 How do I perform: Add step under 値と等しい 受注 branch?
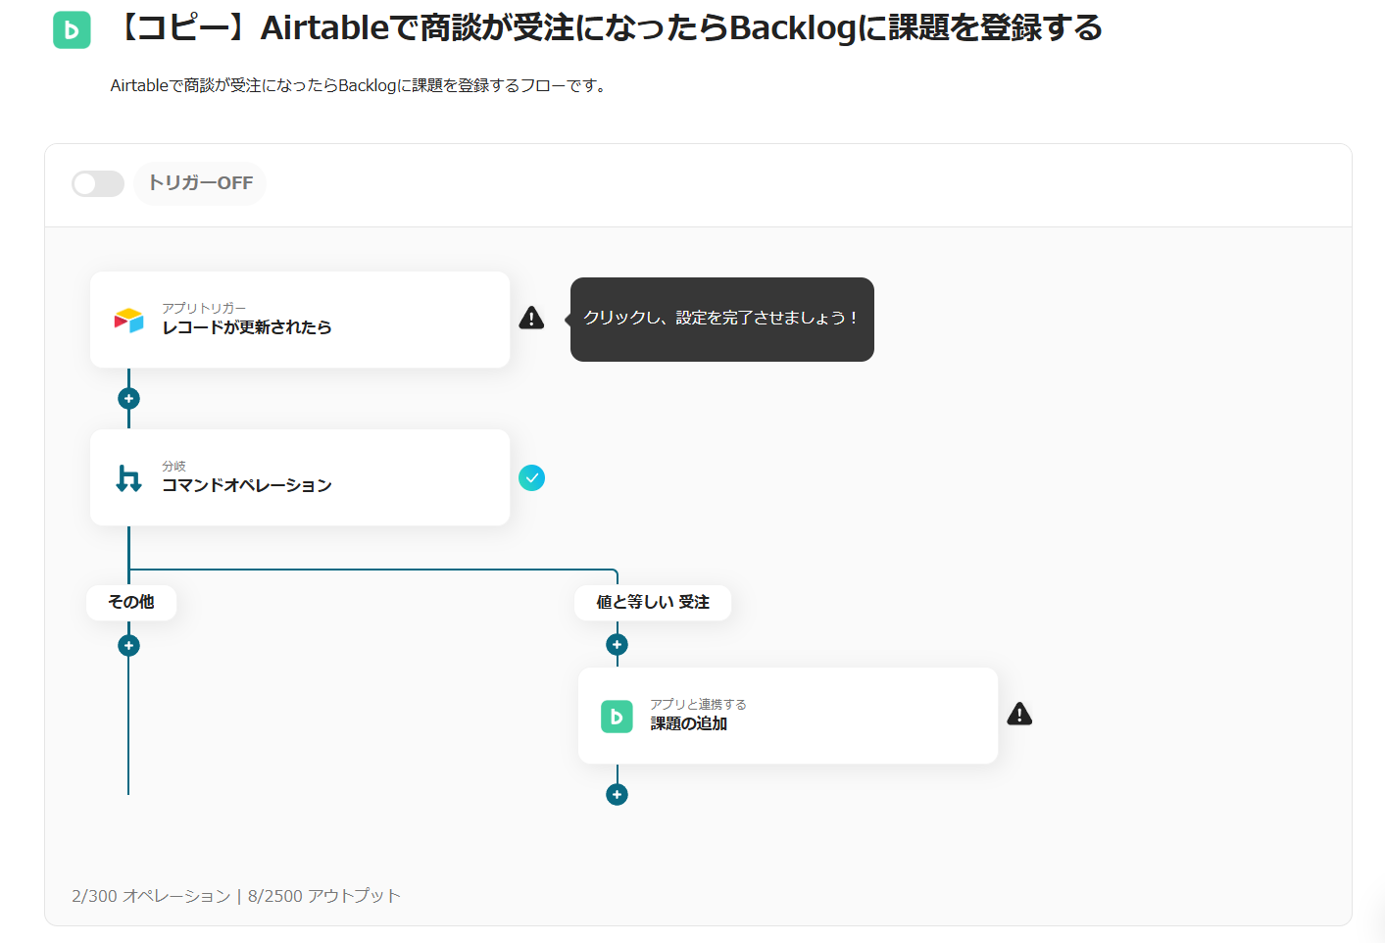[x=617, y=645]
